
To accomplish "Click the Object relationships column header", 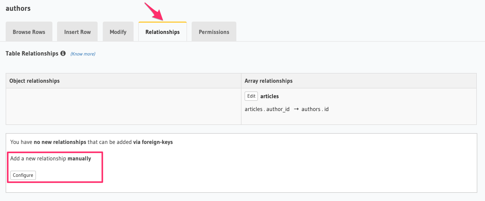I will click(x=34, y=81).
